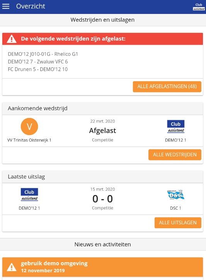
Task: Click DEMO'12 1 logo in upcoming match
Action: 175,126
